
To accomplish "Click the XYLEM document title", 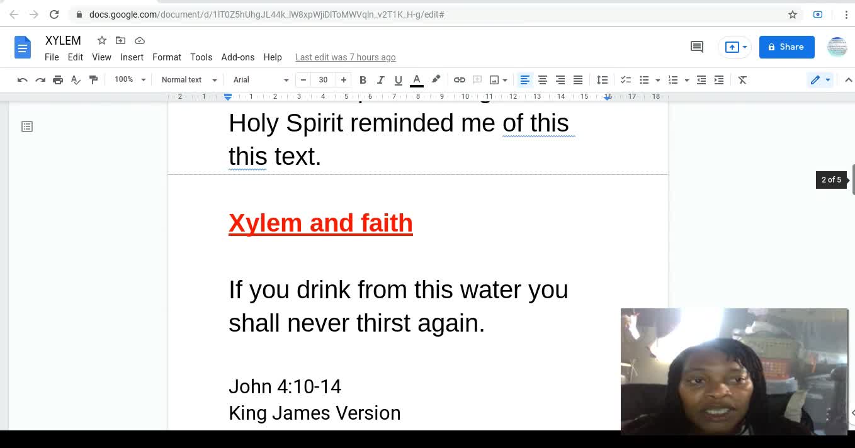I will click(63, 40).
